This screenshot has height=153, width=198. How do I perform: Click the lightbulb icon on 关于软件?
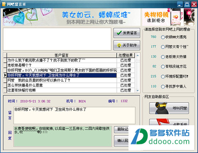tap(119, 45)
